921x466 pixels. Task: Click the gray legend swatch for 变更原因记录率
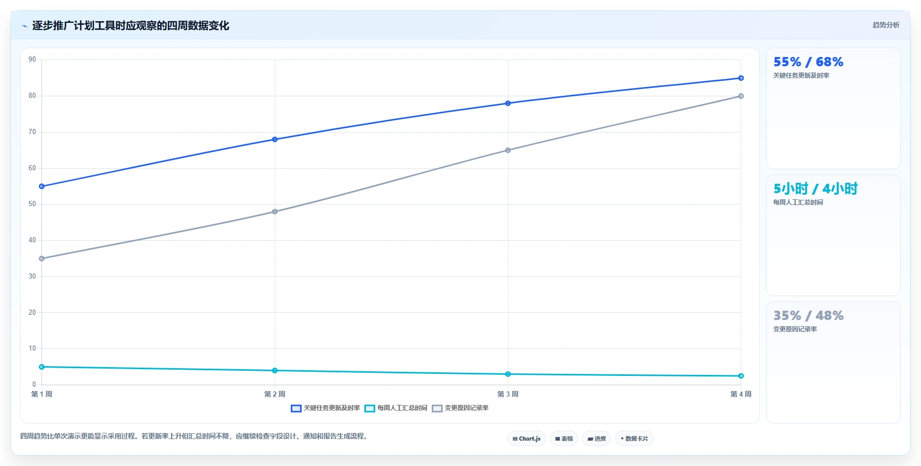point(437,409)
